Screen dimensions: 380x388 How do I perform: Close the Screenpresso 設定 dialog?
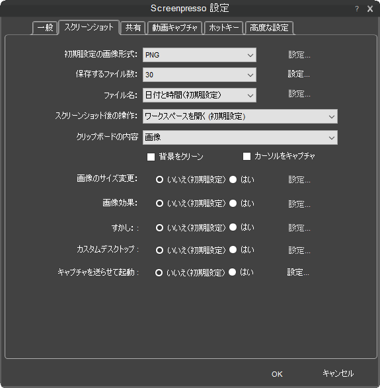point(370,9)
